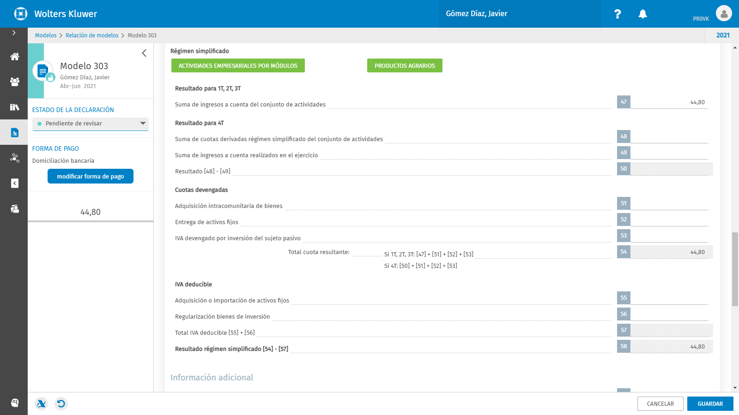Click the vertical scrollbar thumb

[735, 269]
